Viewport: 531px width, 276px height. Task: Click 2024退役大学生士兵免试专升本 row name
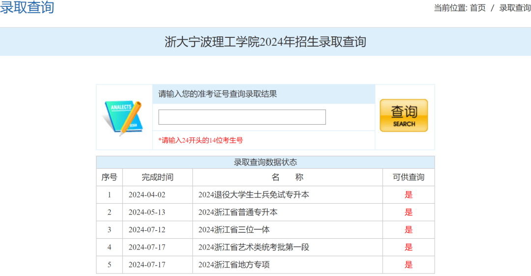254,195
